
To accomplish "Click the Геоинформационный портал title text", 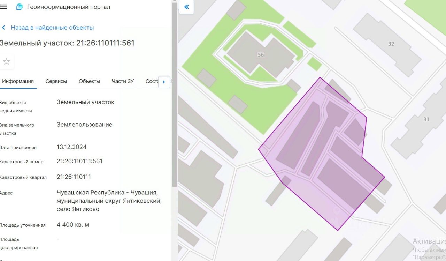I will click(69, 7).
